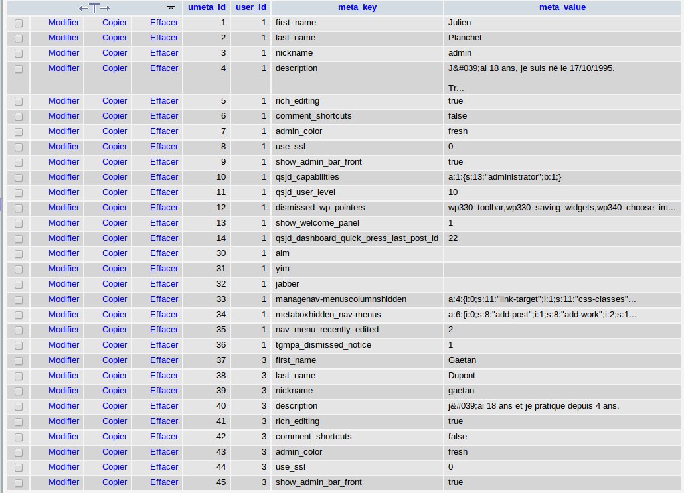Viewport: 684px width, 493px height.
Task: Copy the show_welcome_panel row
Action: click(114, 223)
